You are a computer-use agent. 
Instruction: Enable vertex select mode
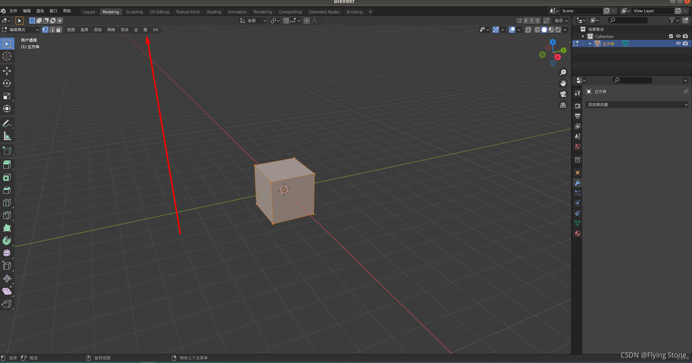coord(45,30)
